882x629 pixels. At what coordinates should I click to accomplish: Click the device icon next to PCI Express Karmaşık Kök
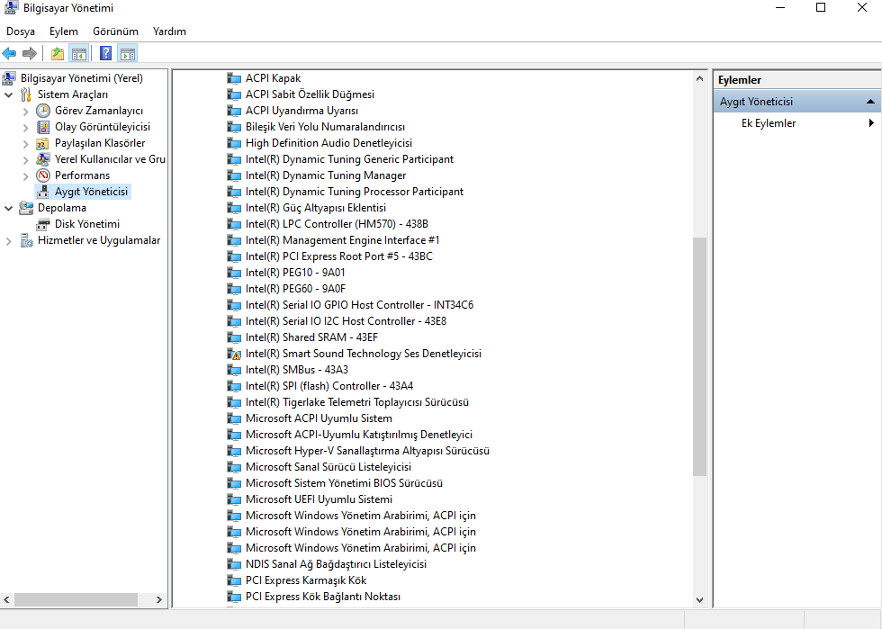click(x=234, y=580)
